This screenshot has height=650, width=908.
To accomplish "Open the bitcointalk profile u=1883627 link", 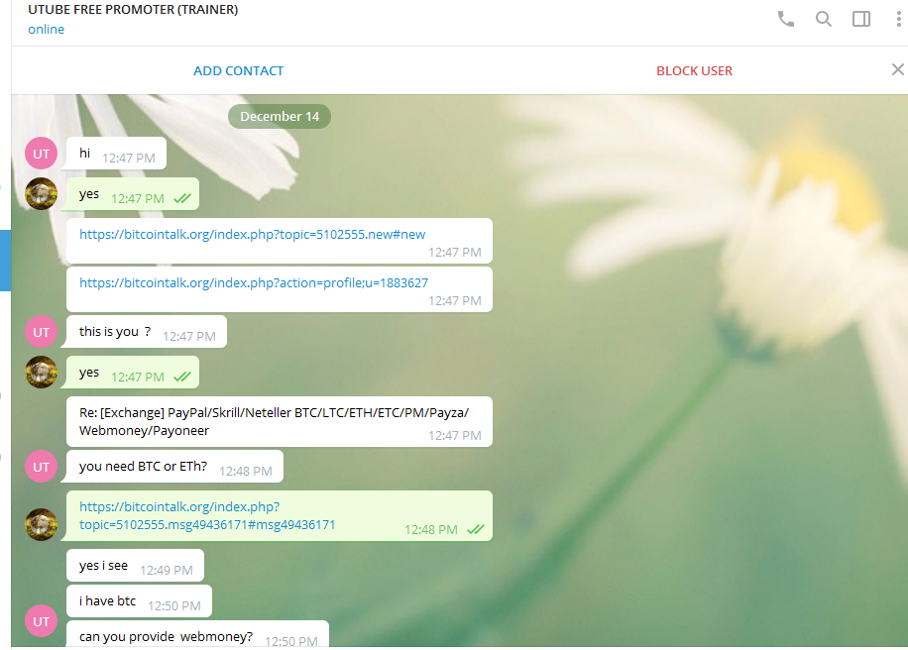I will pos(254,283).
